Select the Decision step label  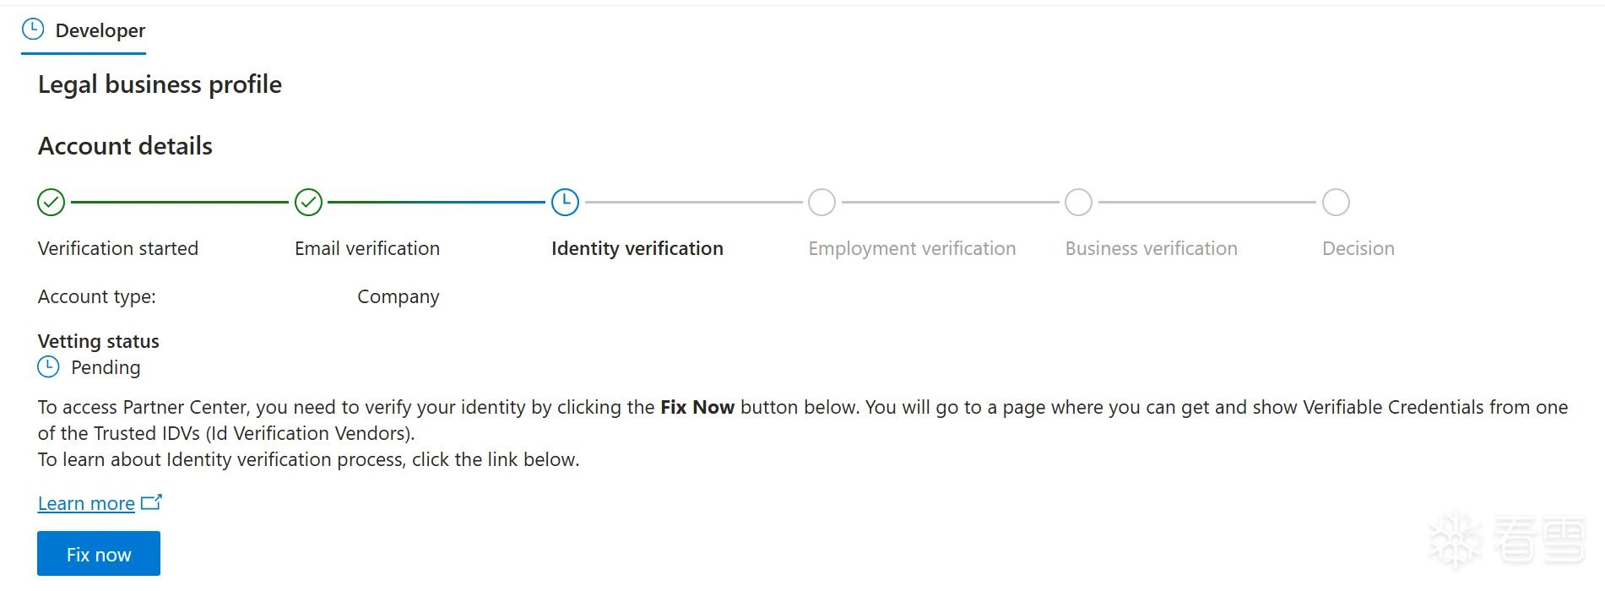(1358, 248)
